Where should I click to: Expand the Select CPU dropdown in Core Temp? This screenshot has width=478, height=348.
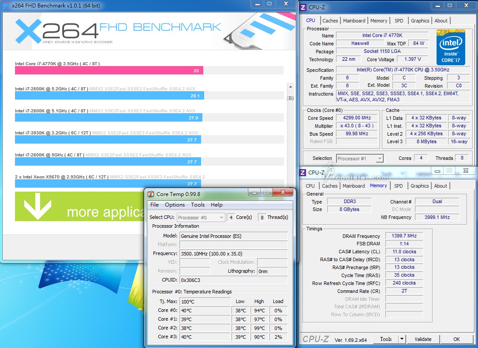[201, 217]
